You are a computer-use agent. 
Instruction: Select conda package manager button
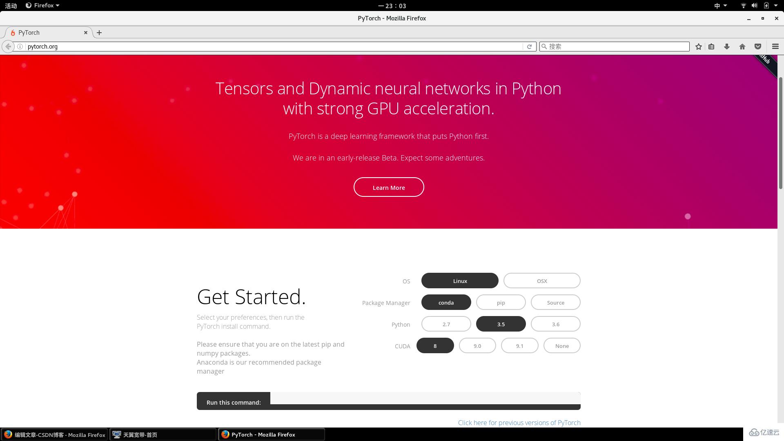(446, 302)
